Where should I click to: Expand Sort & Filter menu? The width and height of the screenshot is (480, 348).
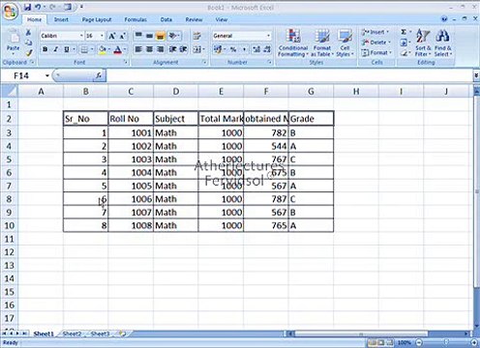pos(423,43)
